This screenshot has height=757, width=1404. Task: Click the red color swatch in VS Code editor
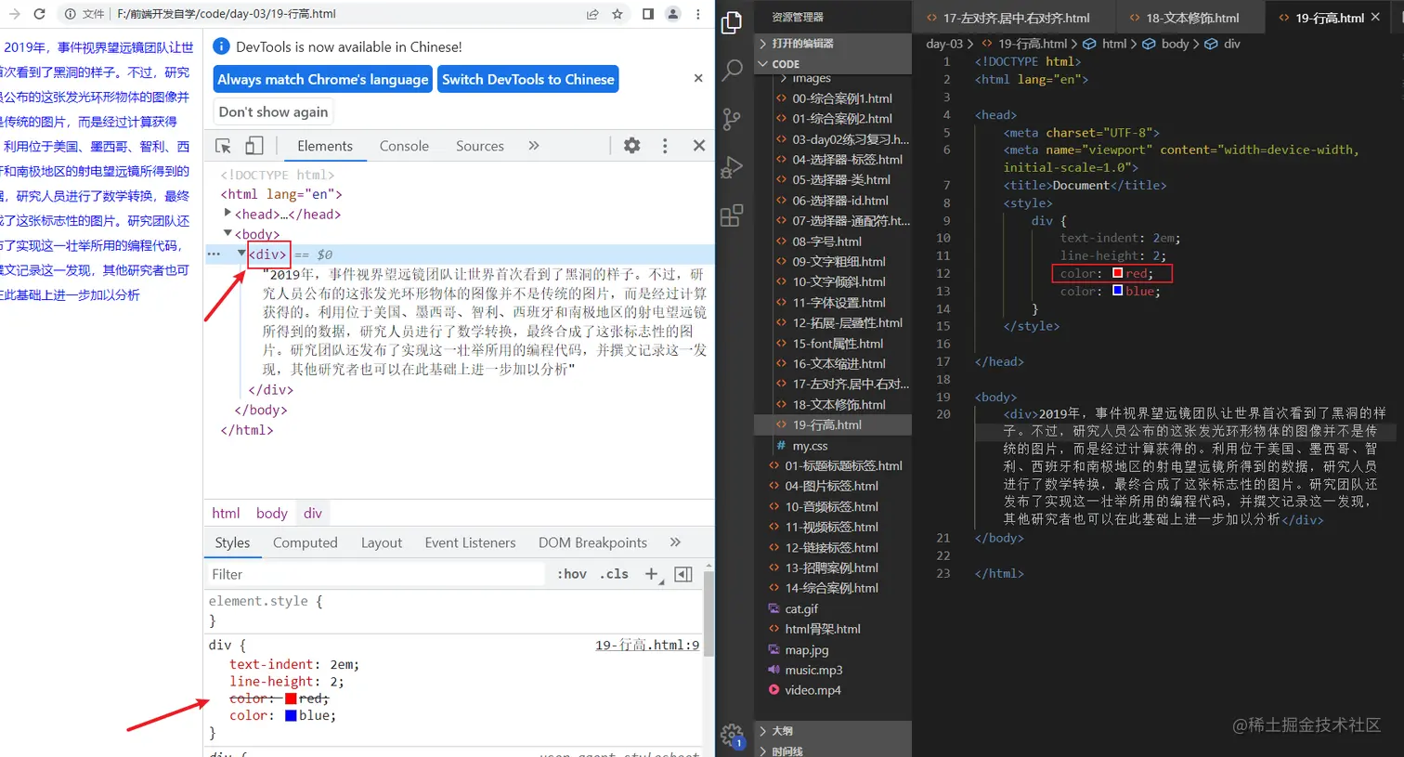(x=1118, y=273)
